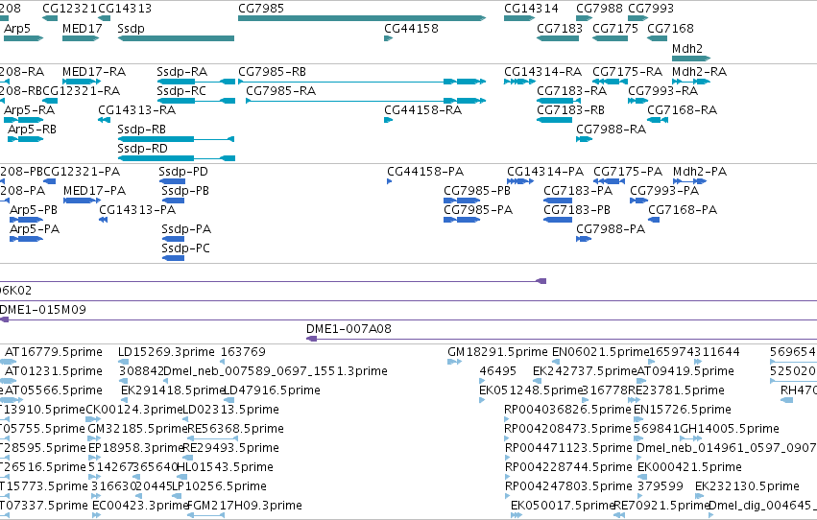Select the EK232130.5prime EST label
The width and height of the screenshot is (817, 520).
747,486
